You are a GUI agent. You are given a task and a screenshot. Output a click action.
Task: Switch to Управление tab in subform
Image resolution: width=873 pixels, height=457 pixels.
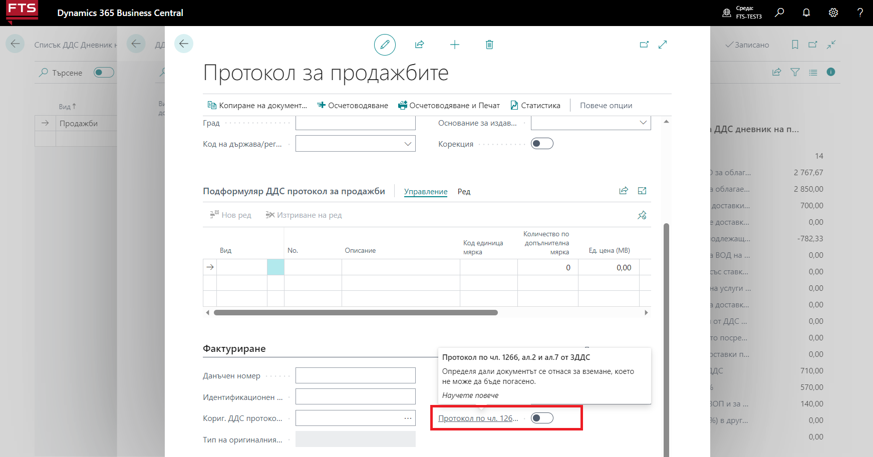click(426, 191)
